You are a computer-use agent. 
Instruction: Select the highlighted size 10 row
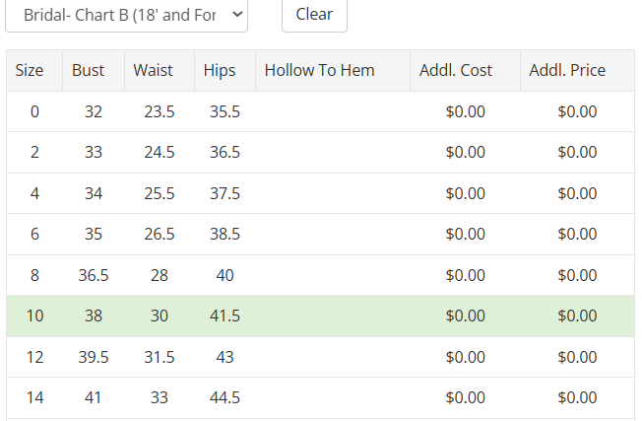tap(320, 316)
